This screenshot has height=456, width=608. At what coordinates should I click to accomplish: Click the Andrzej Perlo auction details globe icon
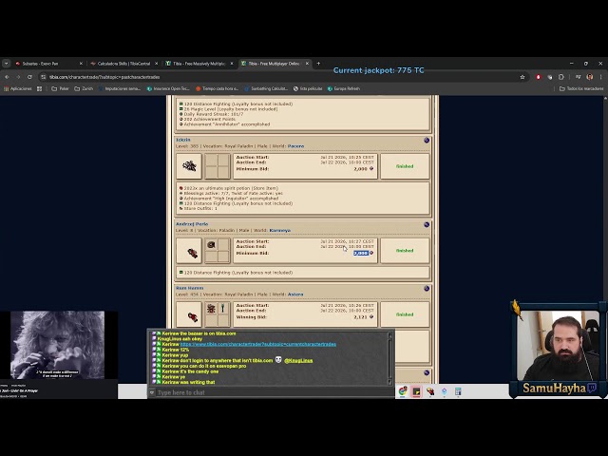[427, 224]
